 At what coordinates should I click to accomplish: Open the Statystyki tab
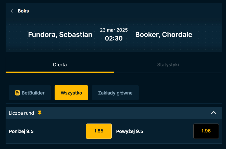(168, 65)
